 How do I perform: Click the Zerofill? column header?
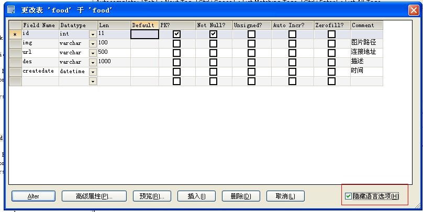332,25
